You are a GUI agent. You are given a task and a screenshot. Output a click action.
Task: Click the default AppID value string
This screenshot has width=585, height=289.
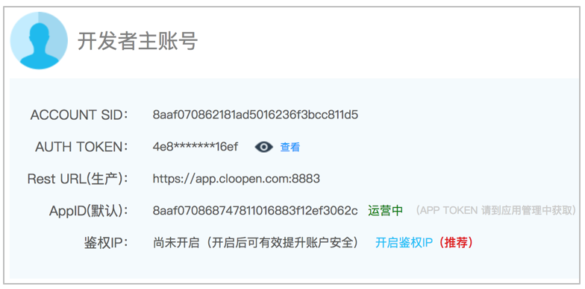255,211
